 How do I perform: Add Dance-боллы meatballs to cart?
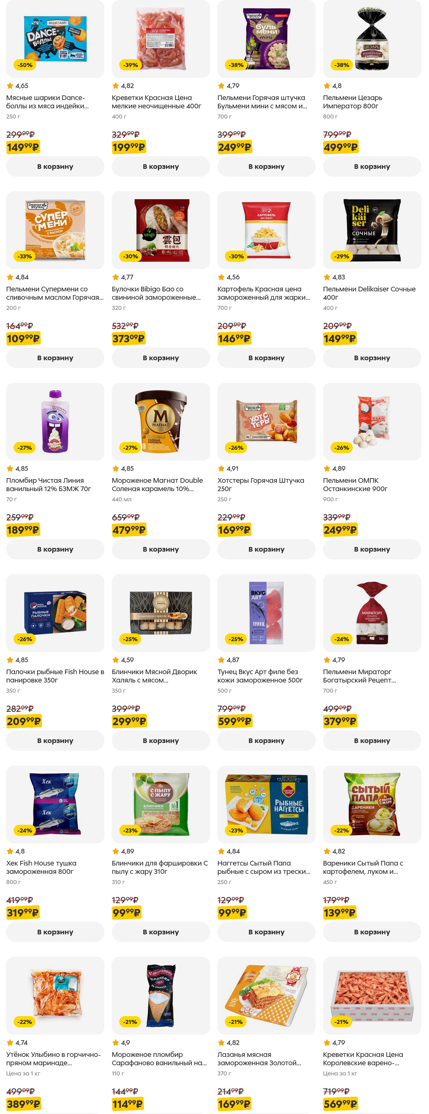click(x=55, y=166)
